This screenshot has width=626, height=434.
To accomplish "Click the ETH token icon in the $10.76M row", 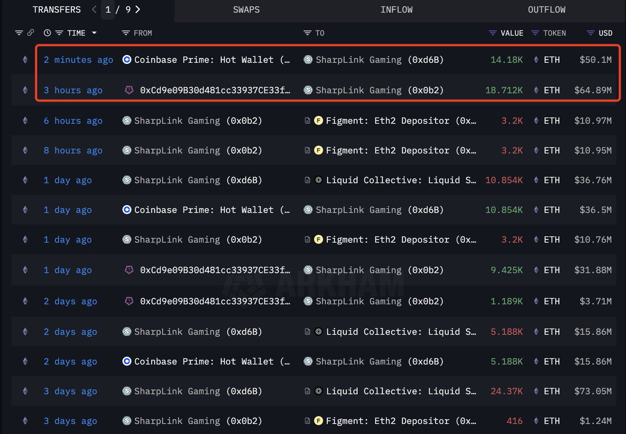I will click(x=536, y=239).
